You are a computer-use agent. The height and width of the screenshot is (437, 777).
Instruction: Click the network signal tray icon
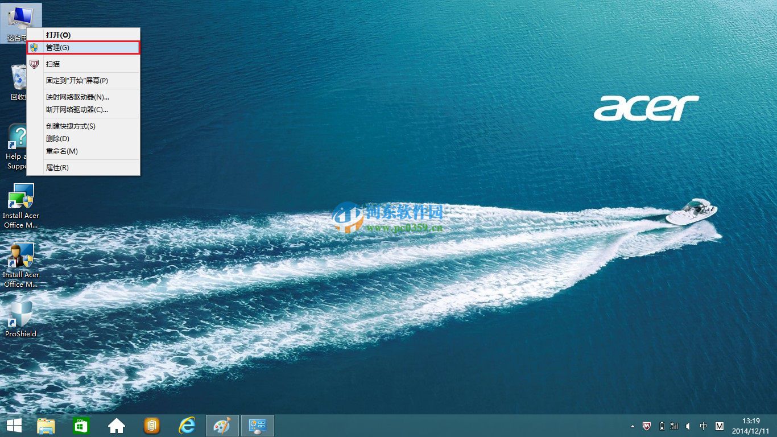pos(673,426)
